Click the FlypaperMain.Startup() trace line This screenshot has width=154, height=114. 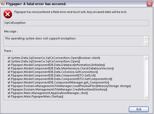click(x=35, y=96)
